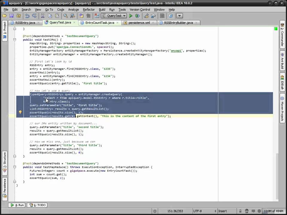
Task: Switch to persistence.xml tab
Action: click(x=139, y=23)
